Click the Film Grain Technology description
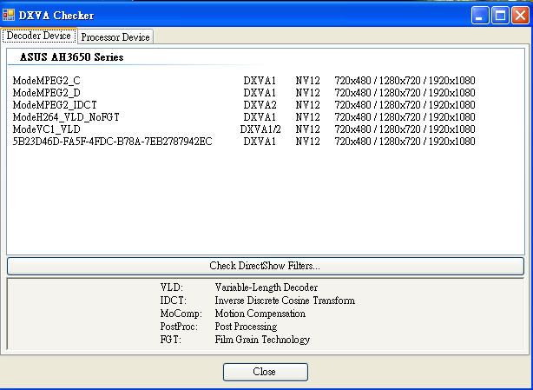 pyautogui.click(x=262, y=340)
